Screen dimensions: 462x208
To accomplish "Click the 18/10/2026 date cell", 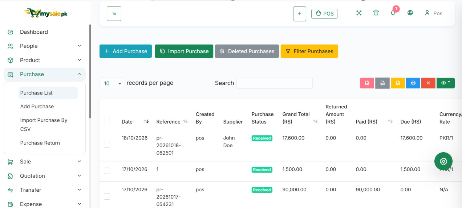I will click(134, 138).
